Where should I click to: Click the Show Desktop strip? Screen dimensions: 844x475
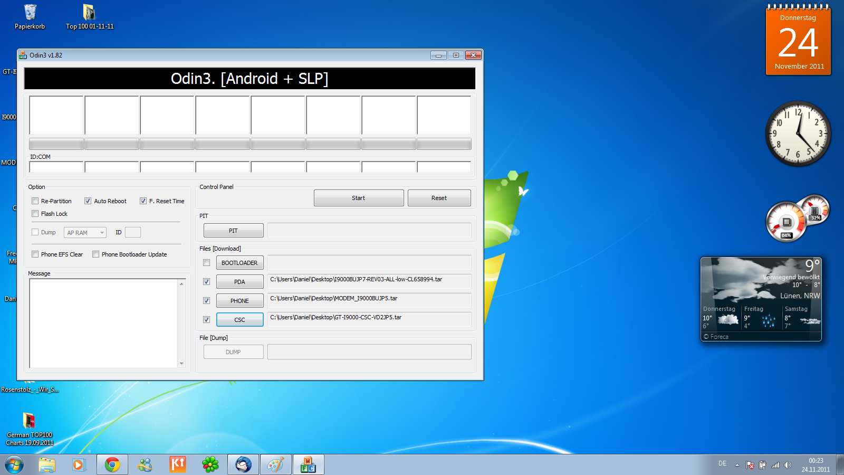click(x=840, y=465)
